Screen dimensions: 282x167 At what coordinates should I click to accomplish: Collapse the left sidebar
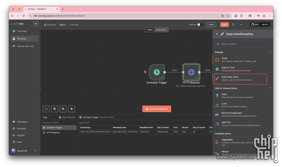[x=40, y=89]
